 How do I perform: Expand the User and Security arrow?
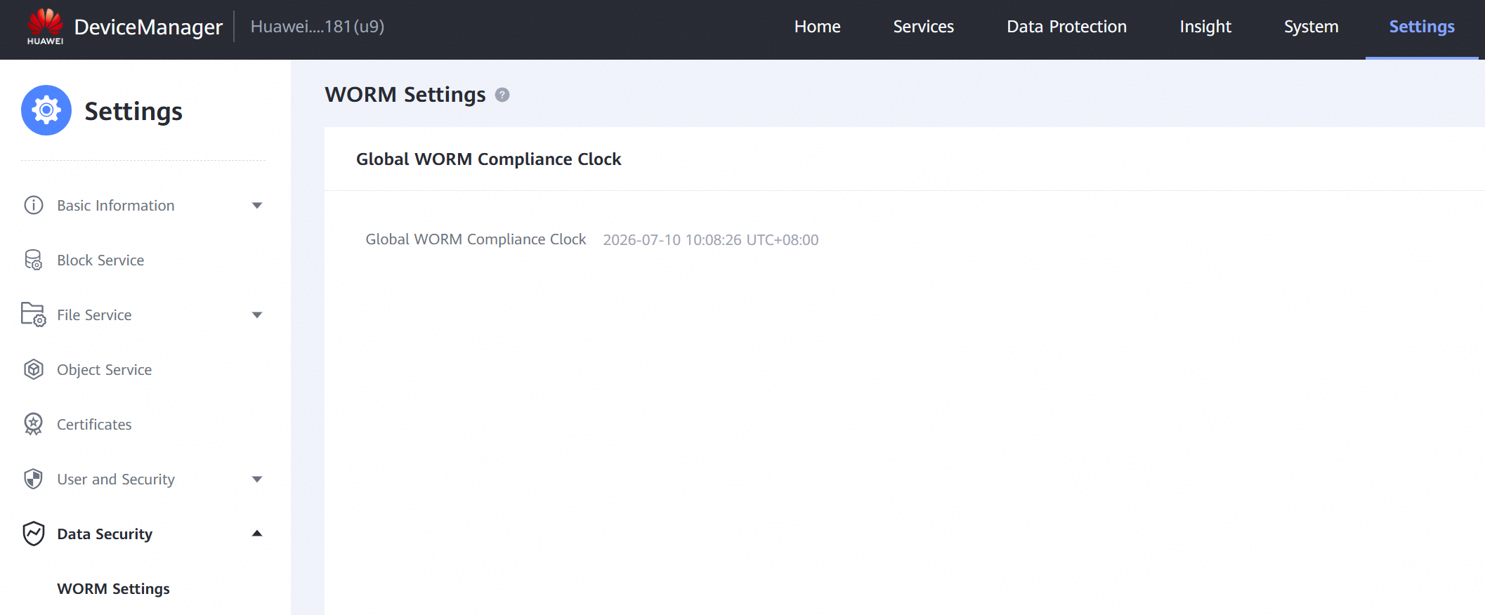pos(257,480)
